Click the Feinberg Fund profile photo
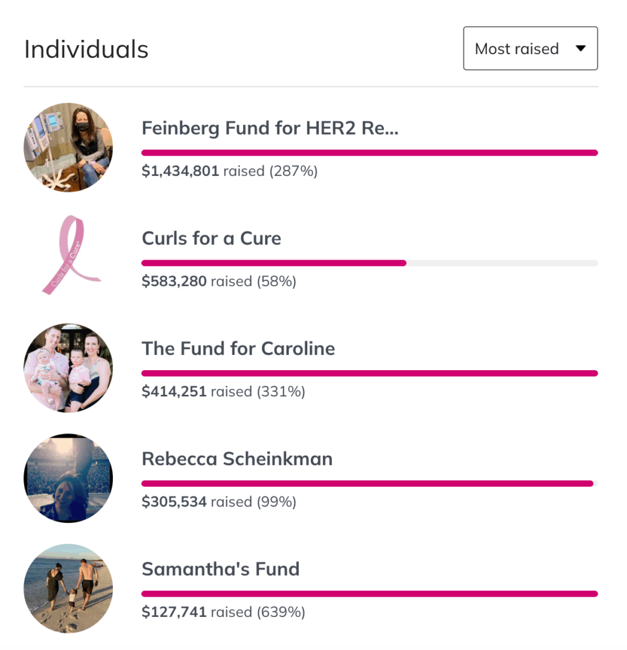 [x=69, y=147]
